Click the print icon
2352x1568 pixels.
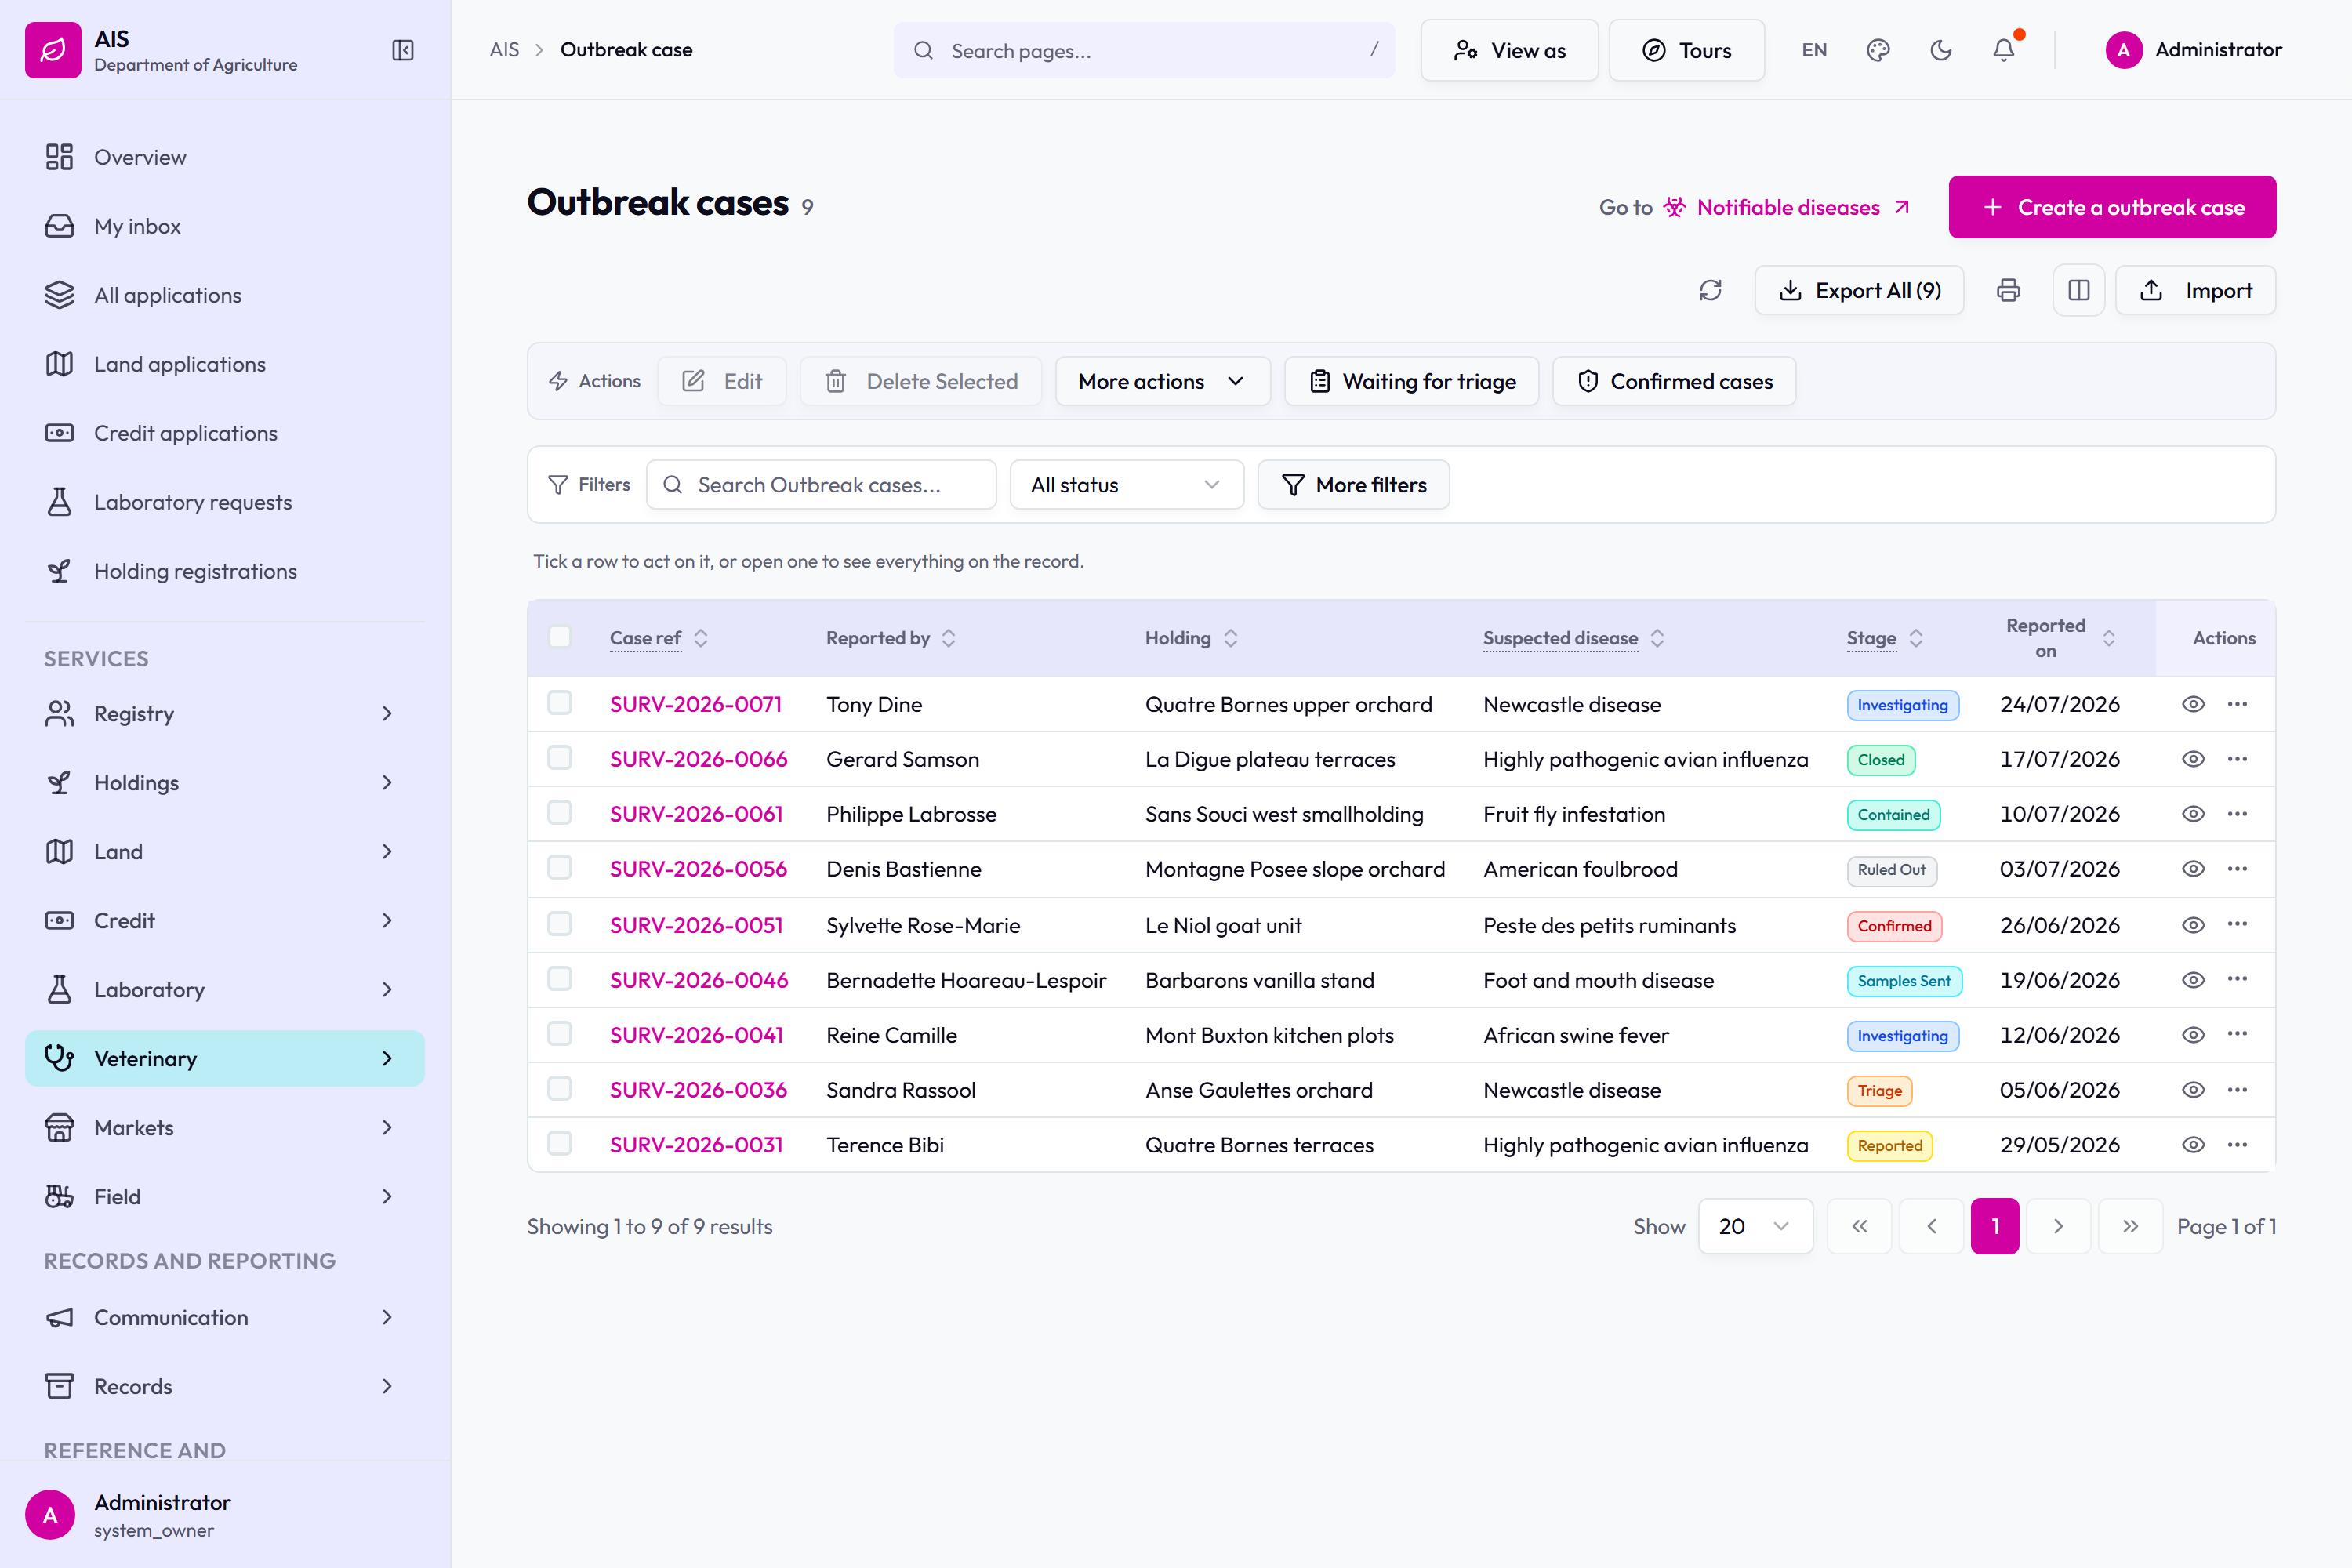click(x=2008, y=290)
